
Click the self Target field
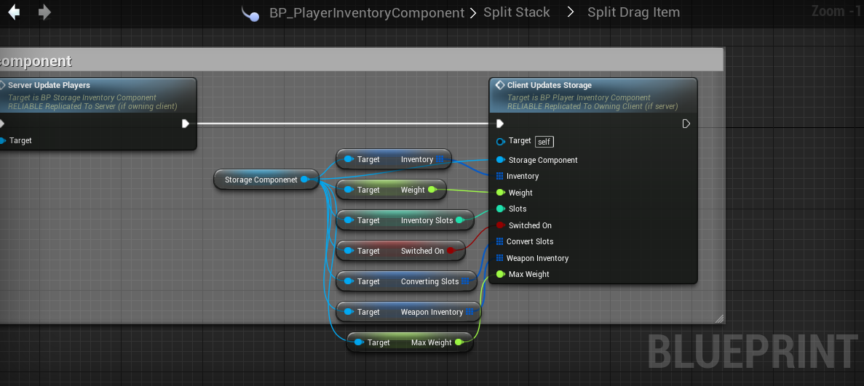[x=544, y=142]
